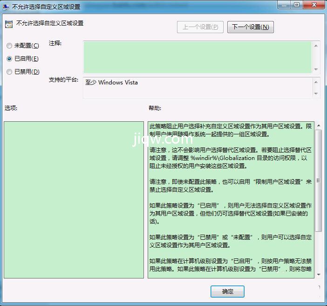
Task: Click the 下一个设置 (Next Setting) button
Action: click(250, 27)
